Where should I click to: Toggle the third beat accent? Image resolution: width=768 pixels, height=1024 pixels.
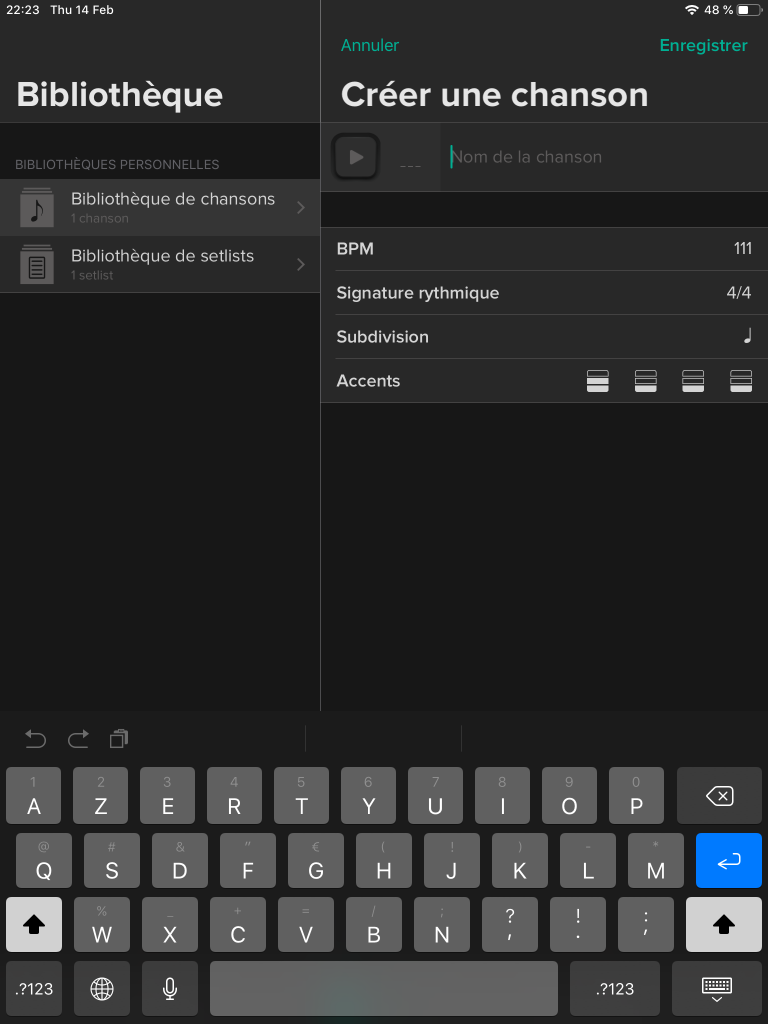pos(693,381)
